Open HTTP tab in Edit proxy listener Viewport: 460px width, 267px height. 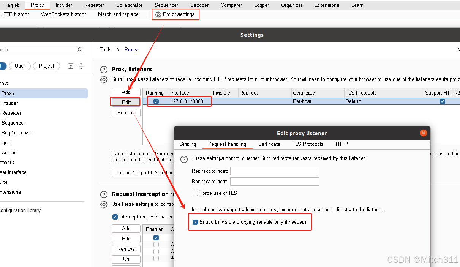[x=341, y=144]
